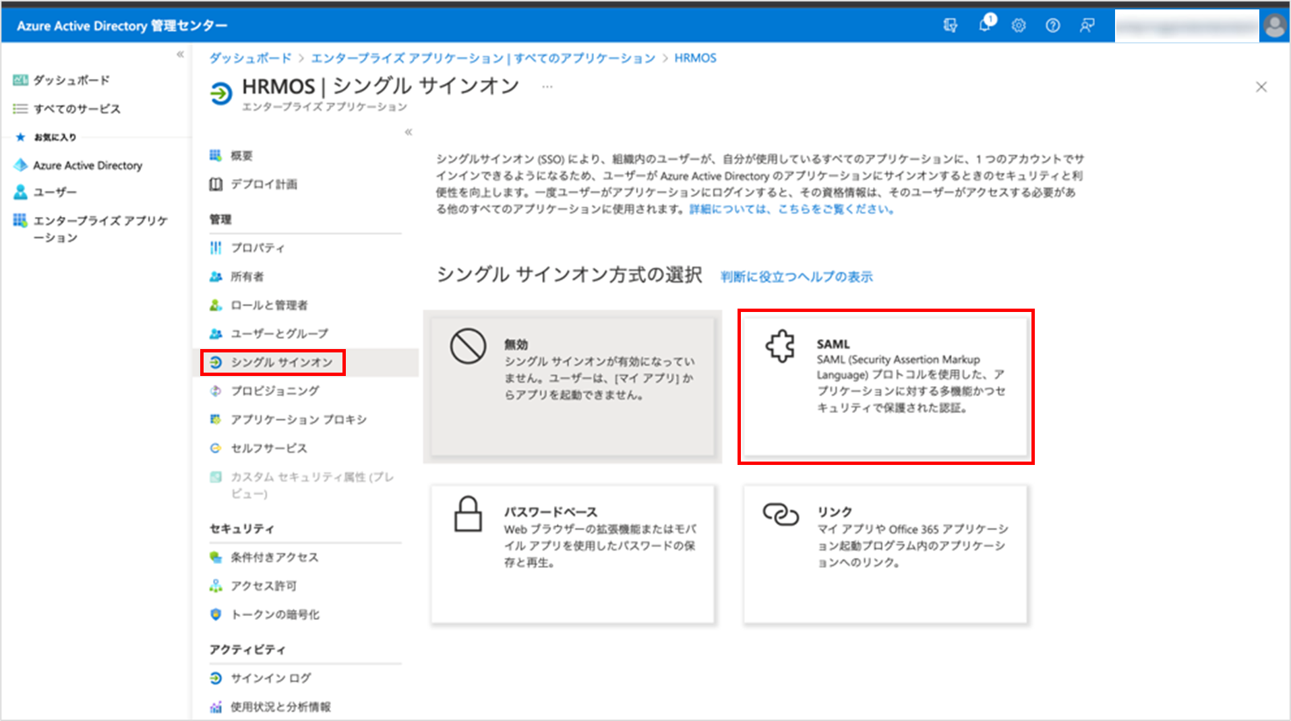Click the エンタープライズ アプリケーション | すべてのアプリケーション breadcrumb
Screen dimensions: 1291x721
click(483, 58)
